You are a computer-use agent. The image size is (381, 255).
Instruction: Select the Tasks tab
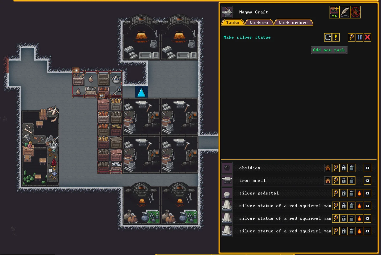click(232, 23)
